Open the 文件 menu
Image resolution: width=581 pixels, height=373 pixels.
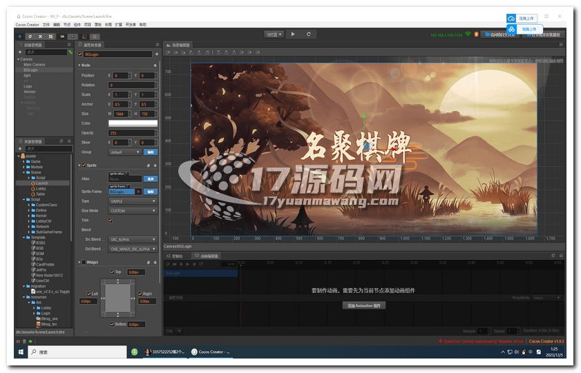46,25
